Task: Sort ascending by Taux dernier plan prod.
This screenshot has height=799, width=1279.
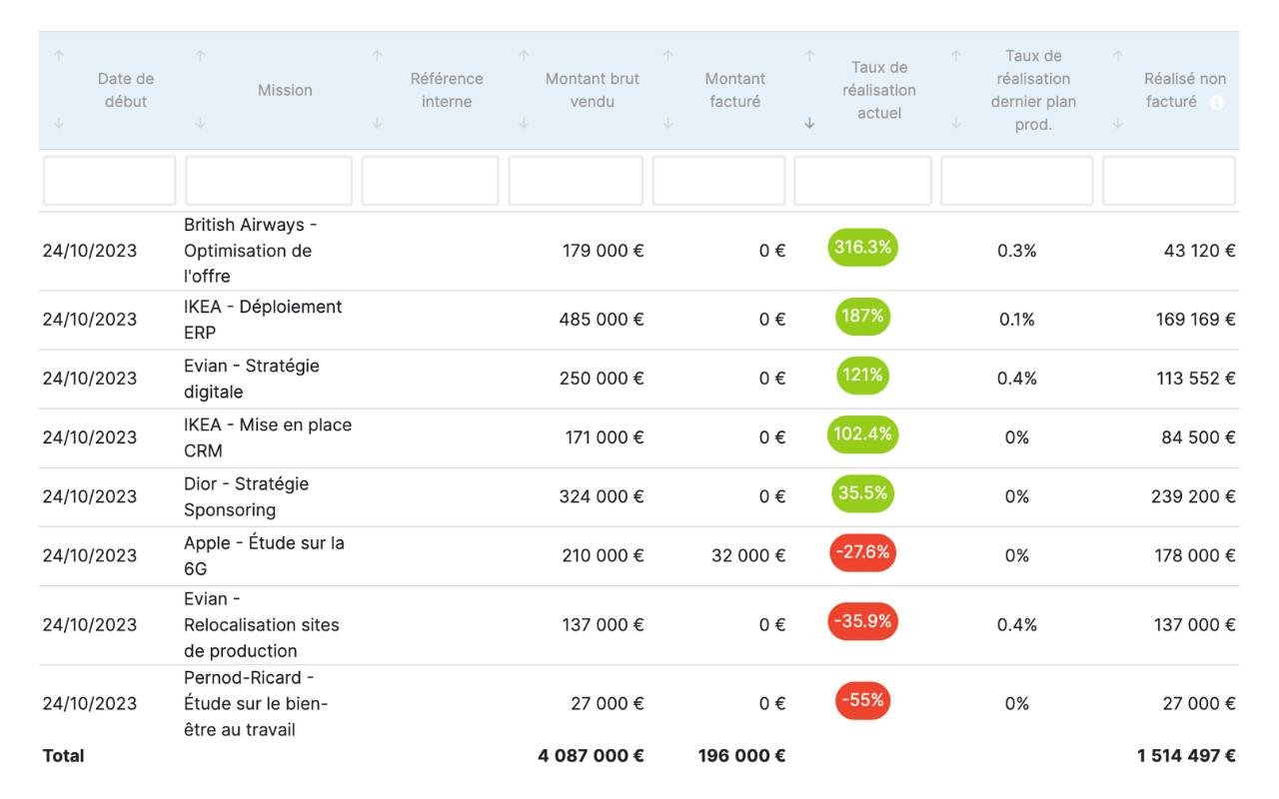Action: (956, 57)
